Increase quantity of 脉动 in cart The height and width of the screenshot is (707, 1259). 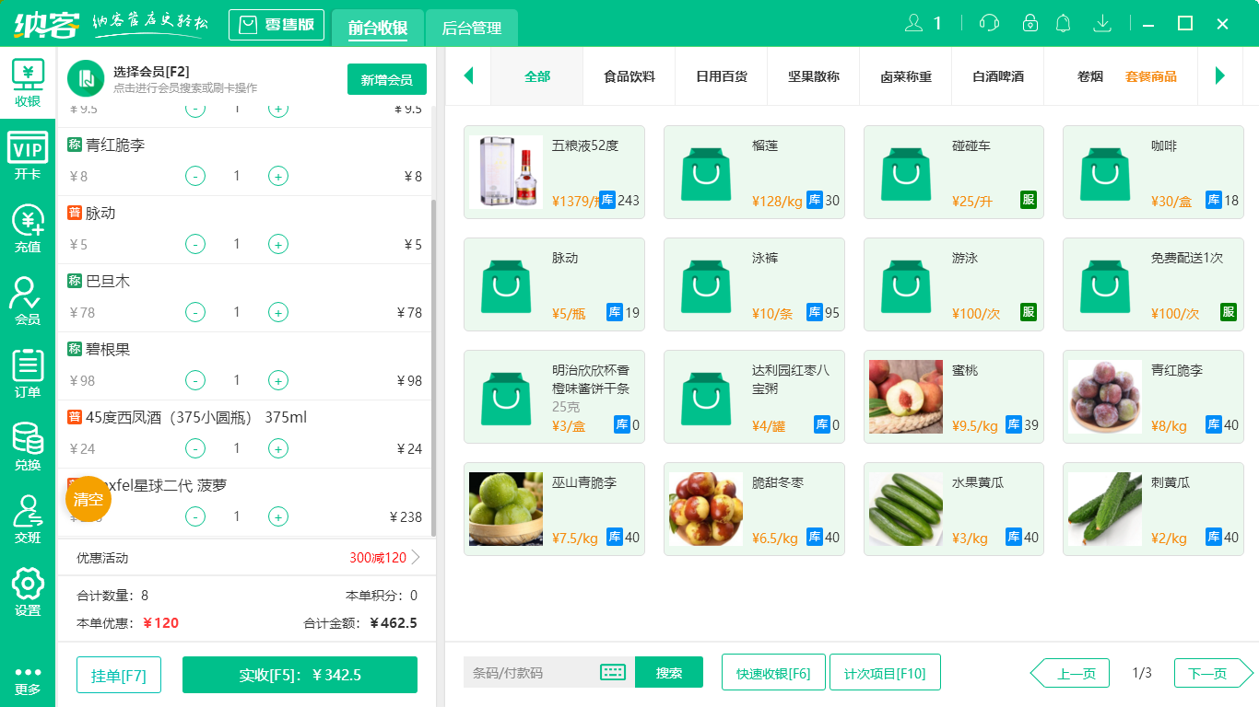point(277,244)
